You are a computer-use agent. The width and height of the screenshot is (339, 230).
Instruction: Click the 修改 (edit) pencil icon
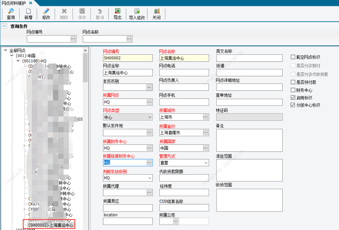46,11
